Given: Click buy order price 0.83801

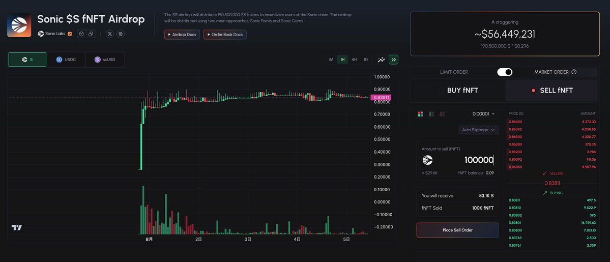Looking at the screenshot, I should (x=515, y=223).
